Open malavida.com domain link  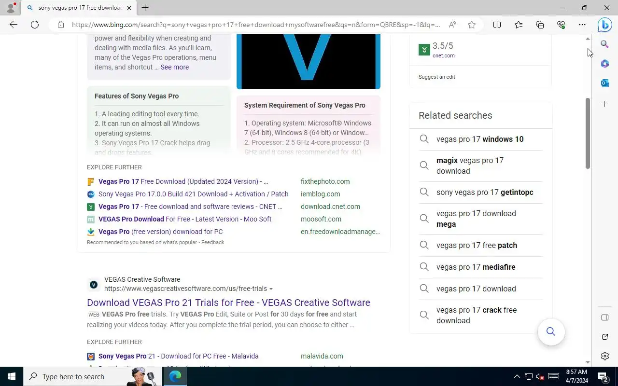pos(322,356)
